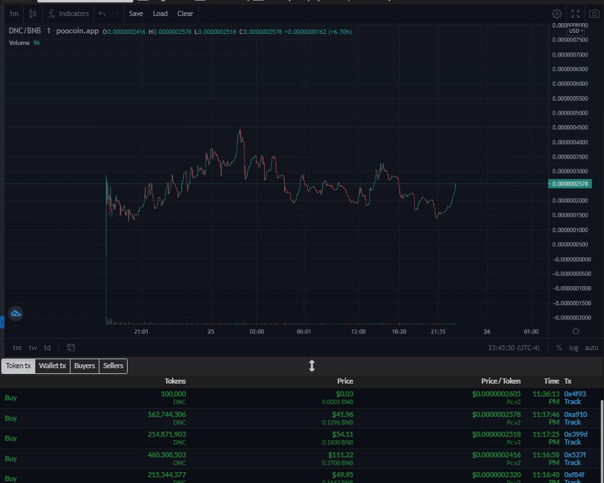Click the $0.0000002605 price per token

[496, 394]
